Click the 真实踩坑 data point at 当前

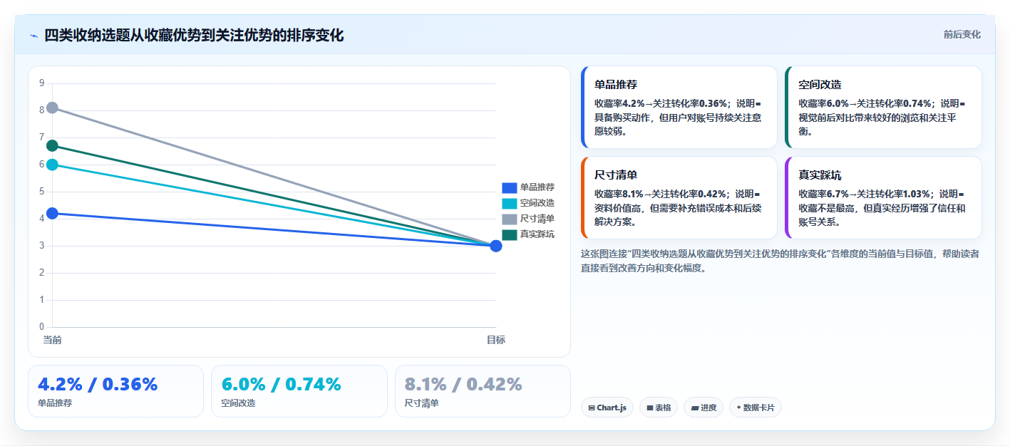(x=52, y=145)
